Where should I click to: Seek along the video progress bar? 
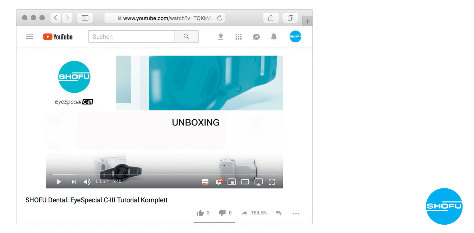click(164, 174)
